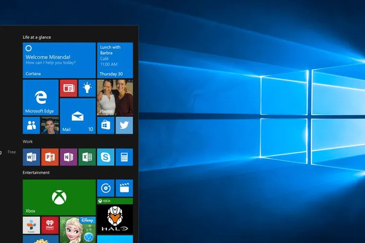Viewport: 365px width, 243px height.
Task: Click the lightbulb Tips tile
Action: pyautogui.click(x=87, y=88)
